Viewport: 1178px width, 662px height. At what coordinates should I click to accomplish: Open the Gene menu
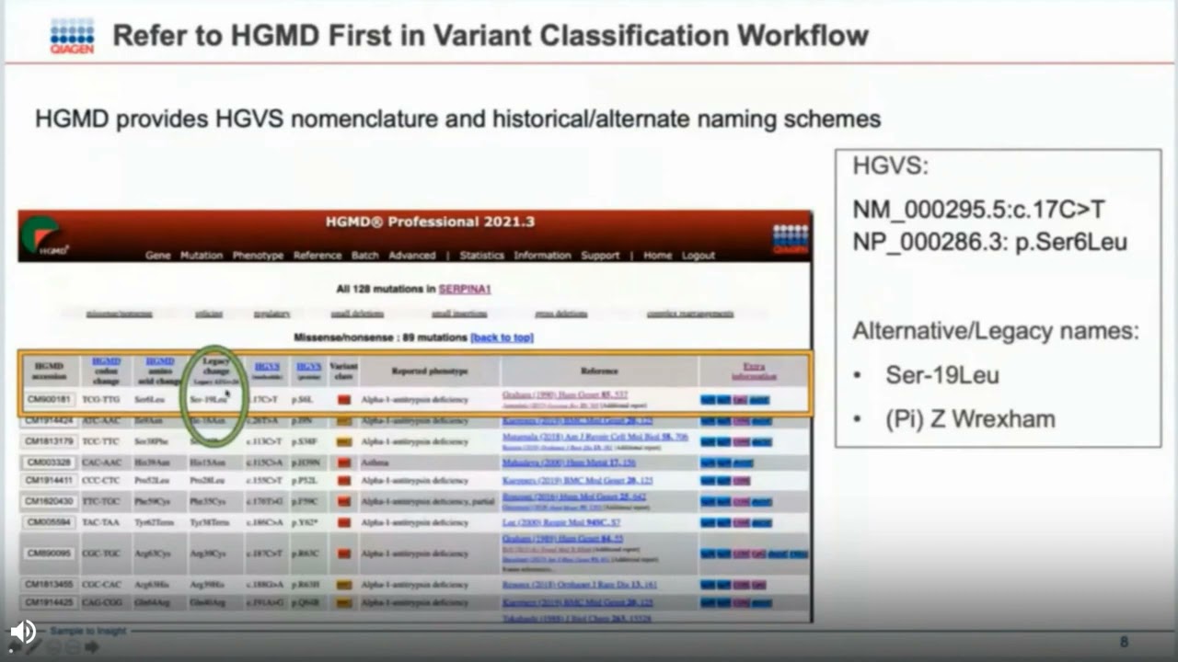pyautogui.click(x=158, y=256)
